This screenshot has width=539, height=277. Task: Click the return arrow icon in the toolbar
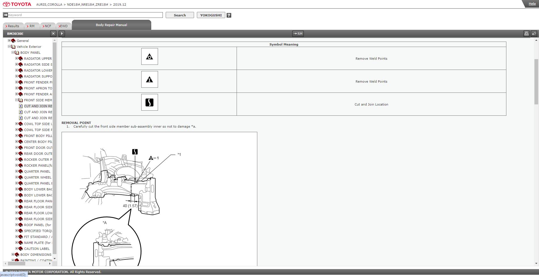click(x=534, y=34)
